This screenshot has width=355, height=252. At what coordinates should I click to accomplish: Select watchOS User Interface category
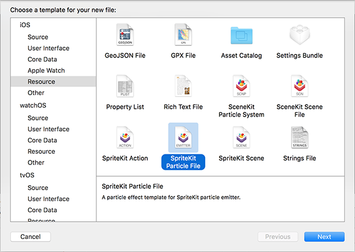tap(49, 129)
